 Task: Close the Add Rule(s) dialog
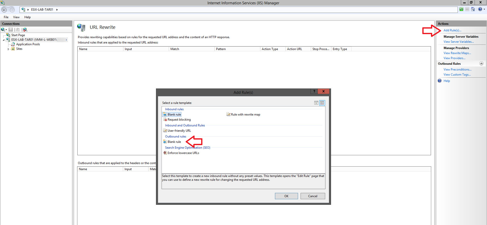[323, 92]
